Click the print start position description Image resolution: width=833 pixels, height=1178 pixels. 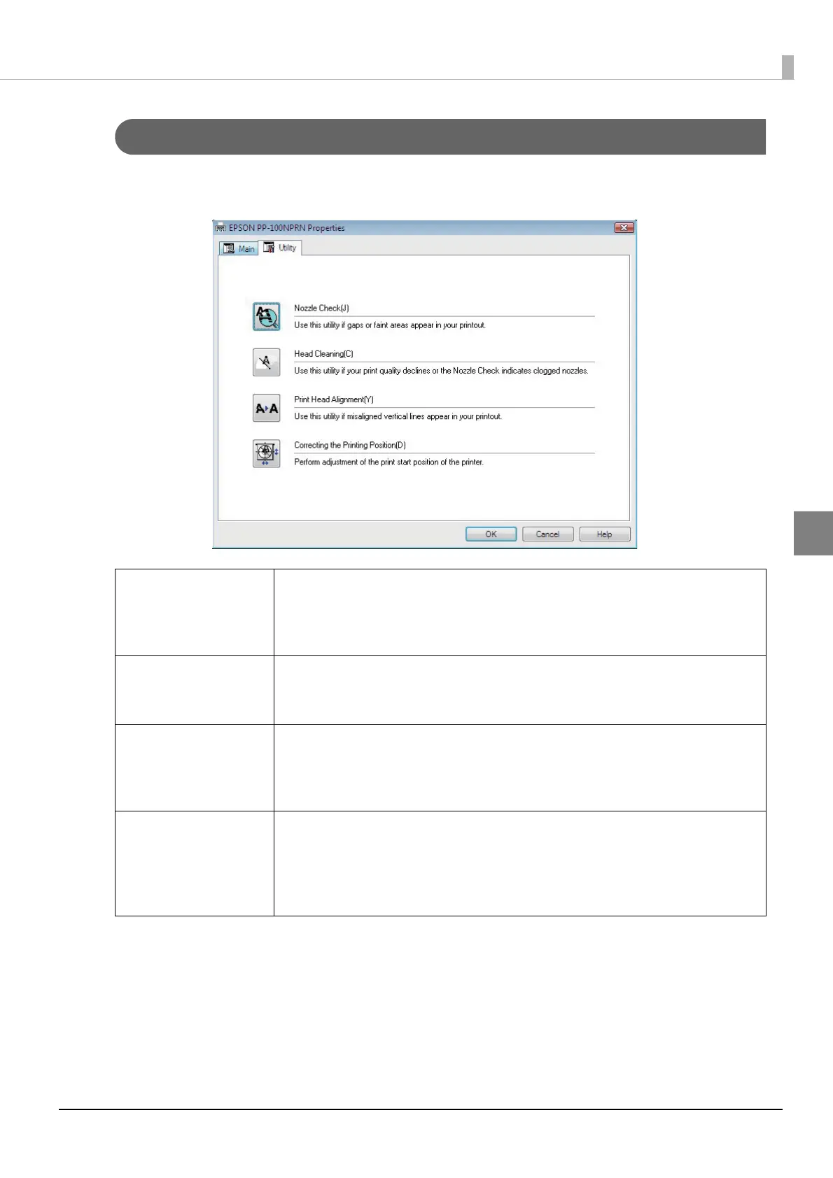[388, 462]
